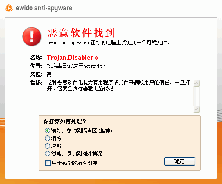
Task: Click the 位置 label
Action: click(36, 66)
